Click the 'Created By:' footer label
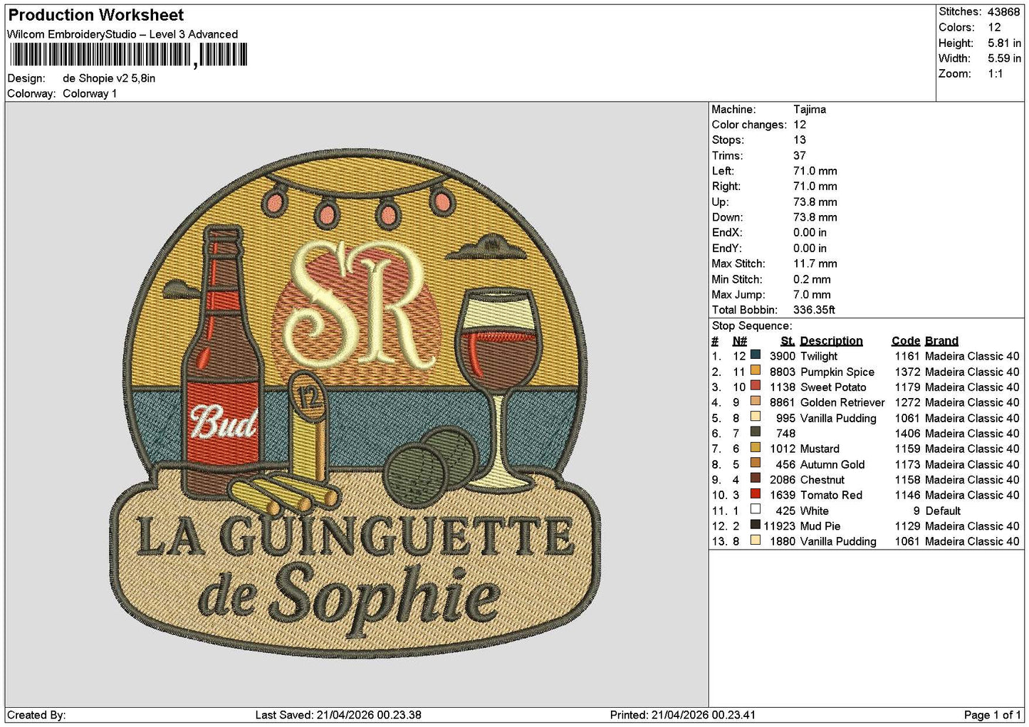 coord(36,715)
